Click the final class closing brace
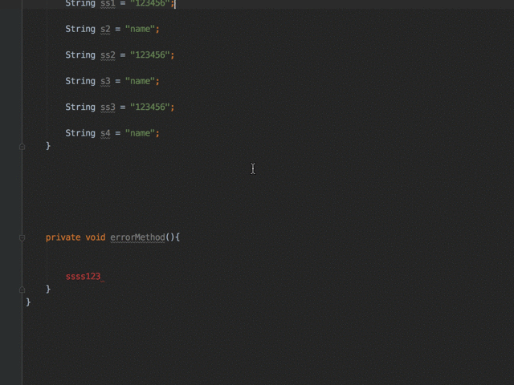The width and height of the screenshot is (514, 385). (28, 302)
